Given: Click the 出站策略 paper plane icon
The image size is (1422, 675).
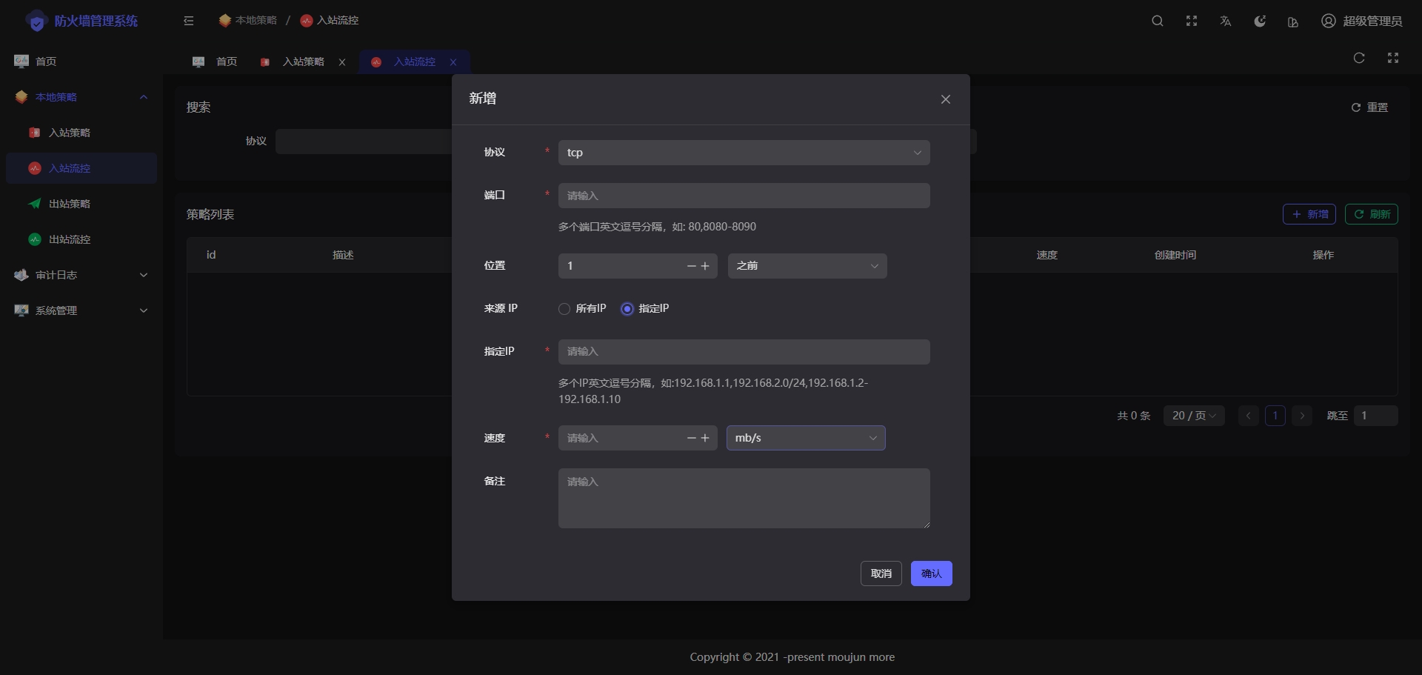Looking at the screenshot, I should [35, 204].
